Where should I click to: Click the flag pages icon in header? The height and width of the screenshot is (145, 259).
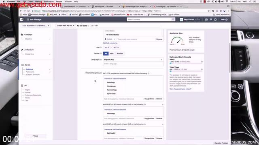click(x=211, y=19)
